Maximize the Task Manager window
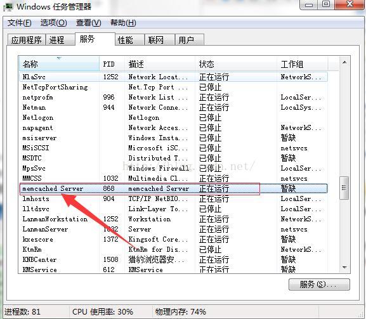366x319 pixels. coord(326,4)
